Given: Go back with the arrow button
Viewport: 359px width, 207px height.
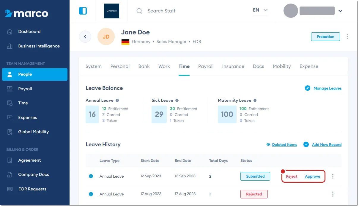Looking at the screenshot, I should 85,36.
